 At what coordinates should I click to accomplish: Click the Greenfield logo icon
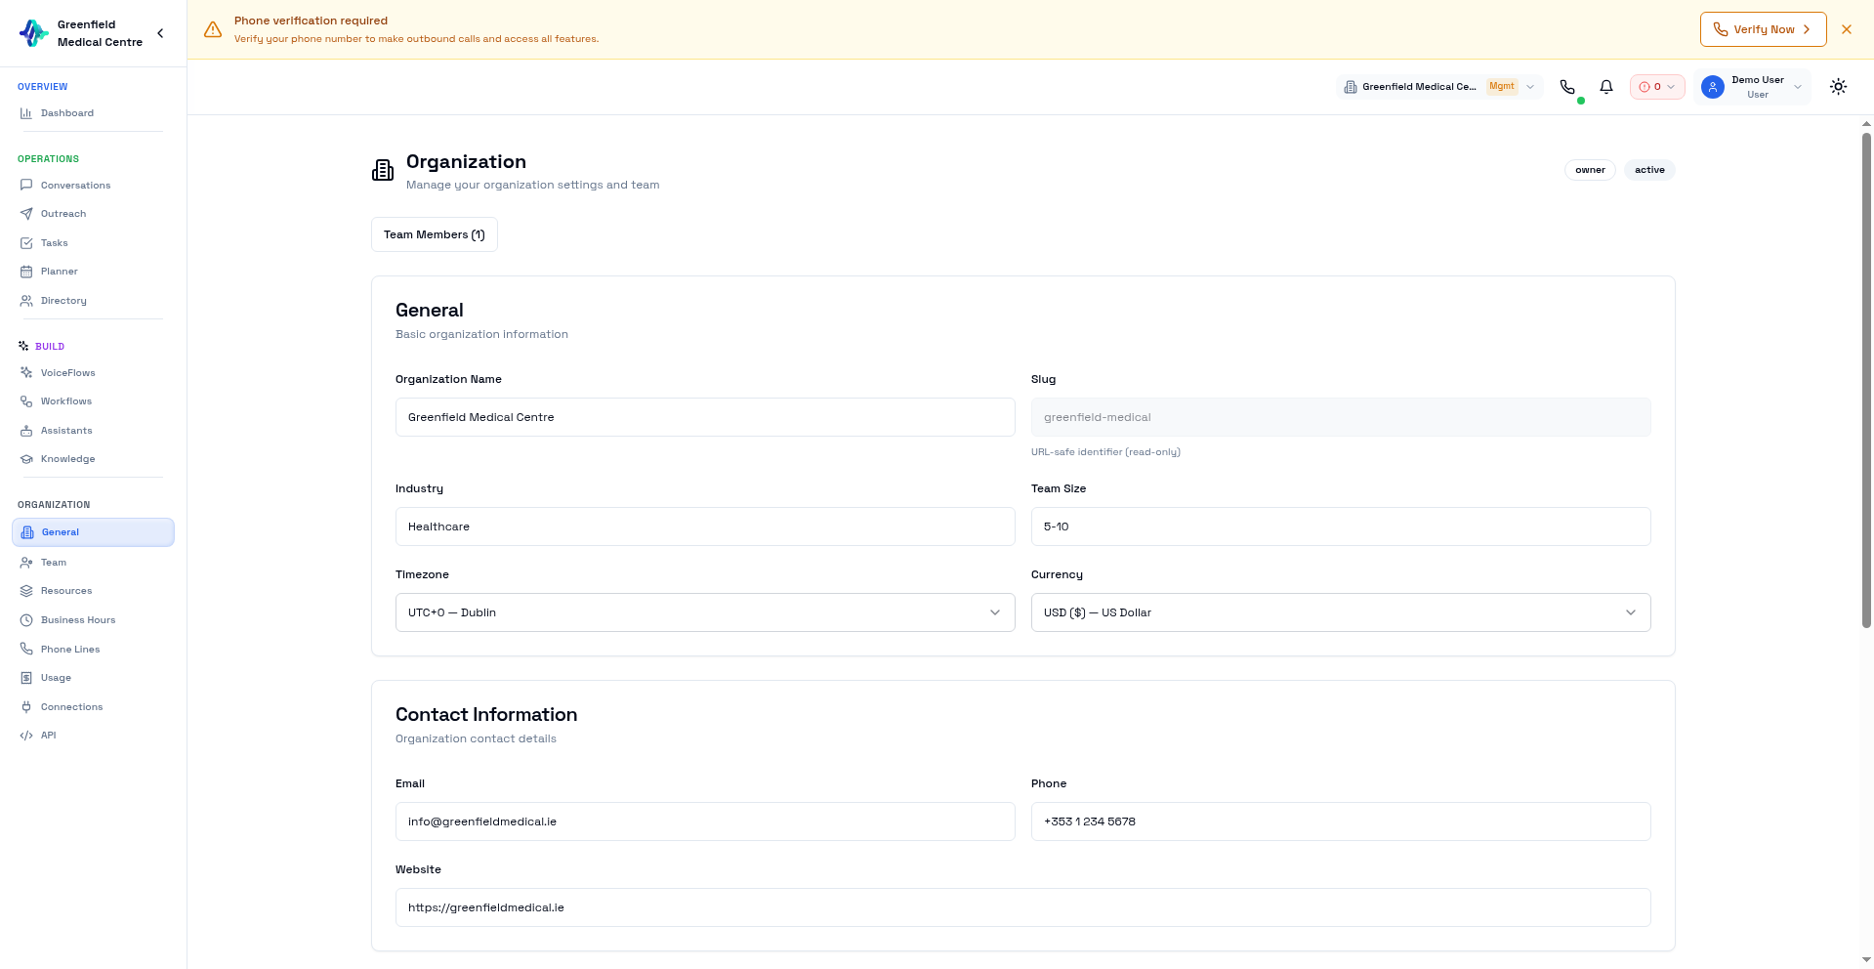tap(33, 33)
